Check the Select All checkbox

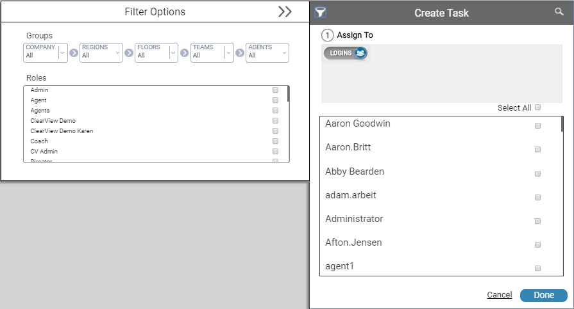pyautogui.click(x=537, y=107)
